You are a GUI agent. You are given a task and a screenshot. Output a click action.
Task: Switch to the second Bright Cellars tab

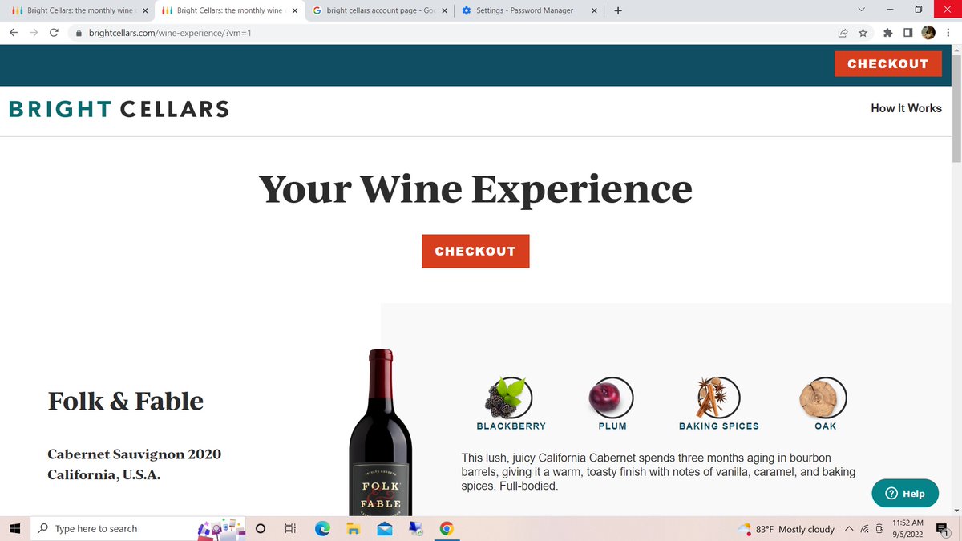(226, 10)
